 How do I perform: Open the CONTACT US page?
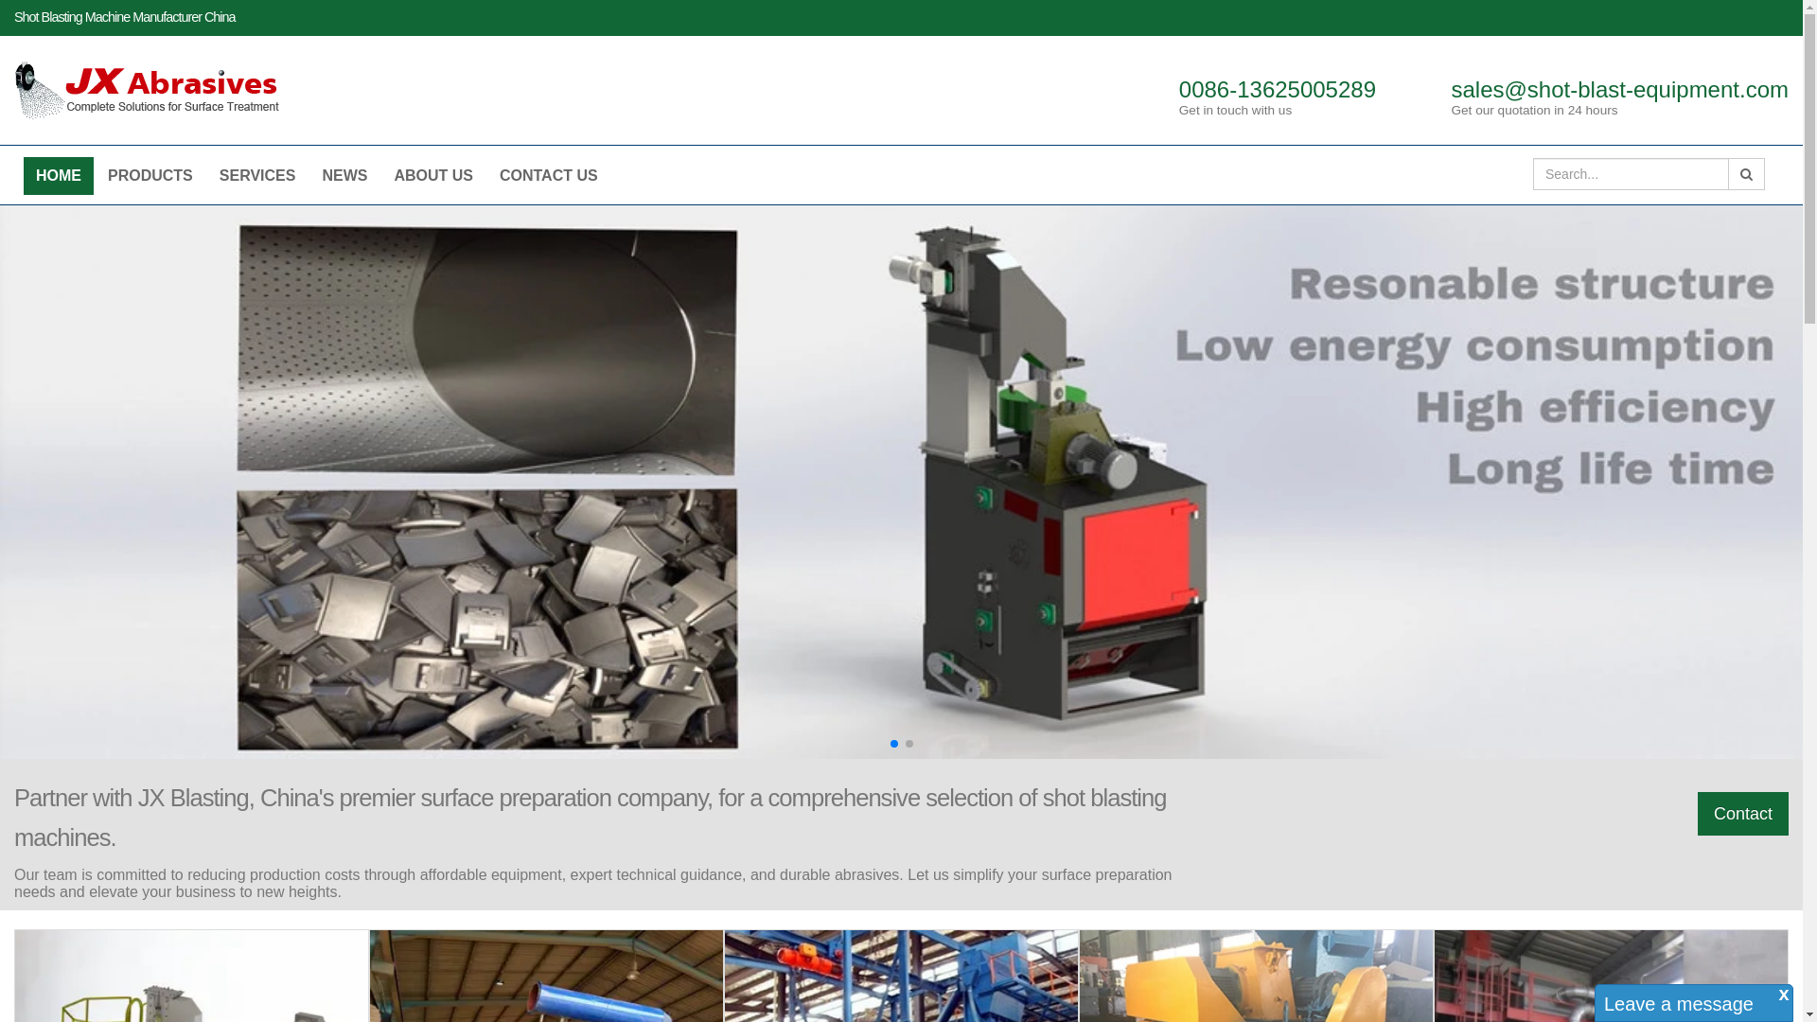pyautogui.click(x=549, y=176)
